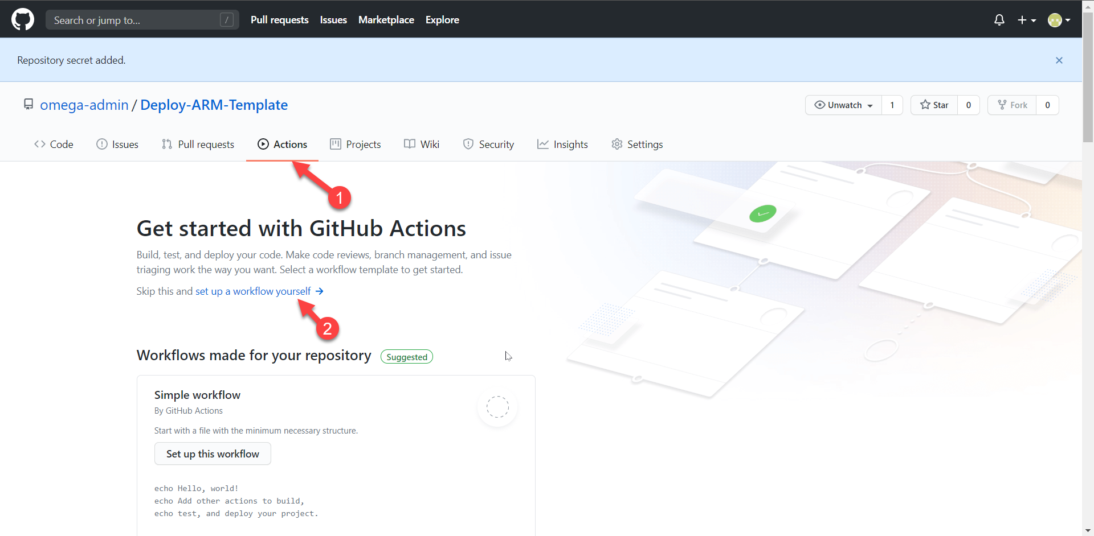Open repository Settings tab

coord(637,145)
